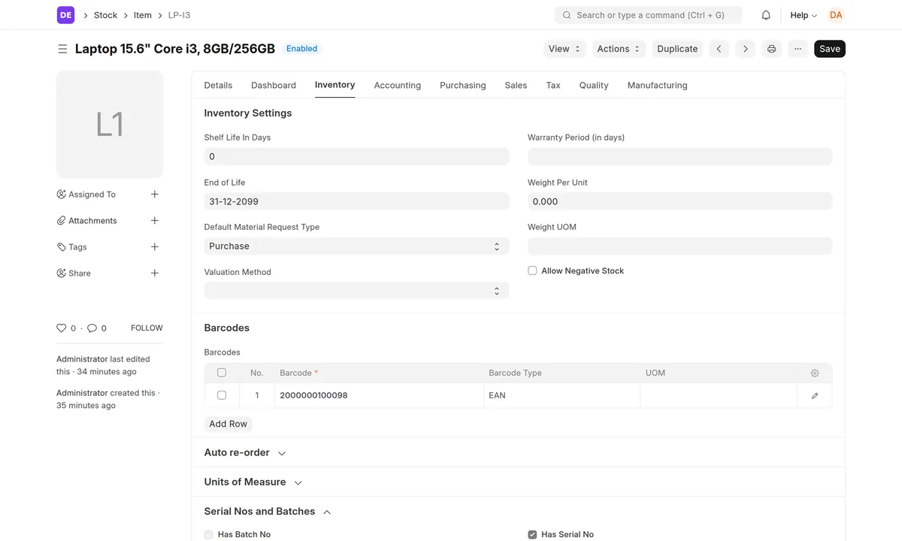Edit the Shelf Life In Days field

pos(356,156)
